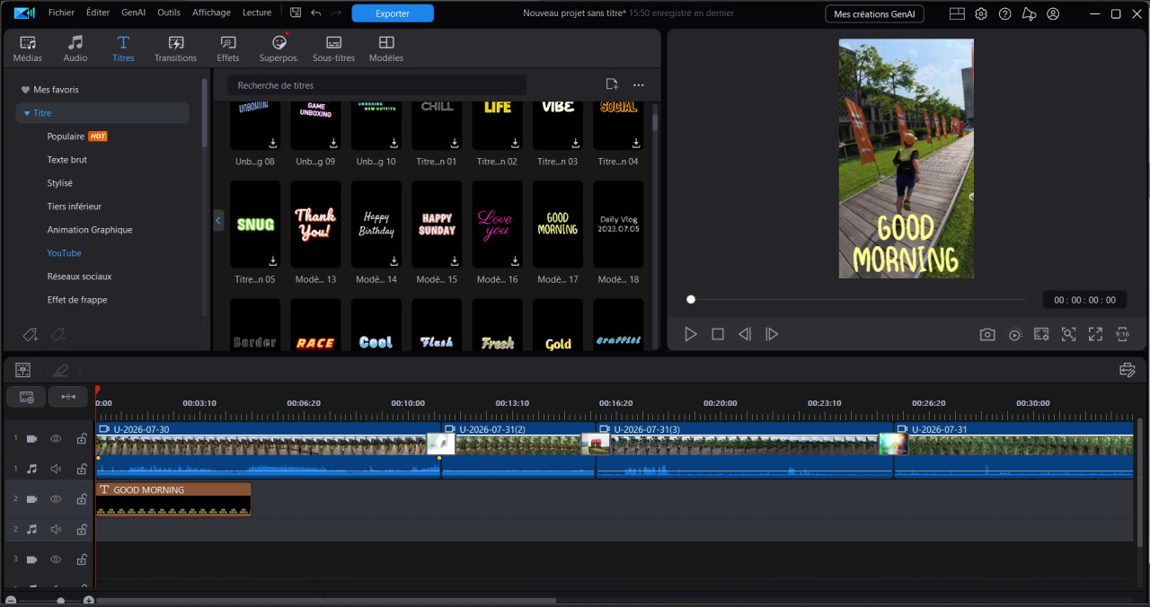Select the Animation Graphique category
Viewport: 1150px width, 607px height.
point(90,230)
